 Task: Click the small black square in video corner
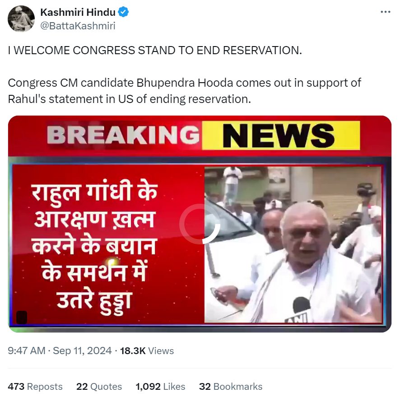(x=22, y=318)
